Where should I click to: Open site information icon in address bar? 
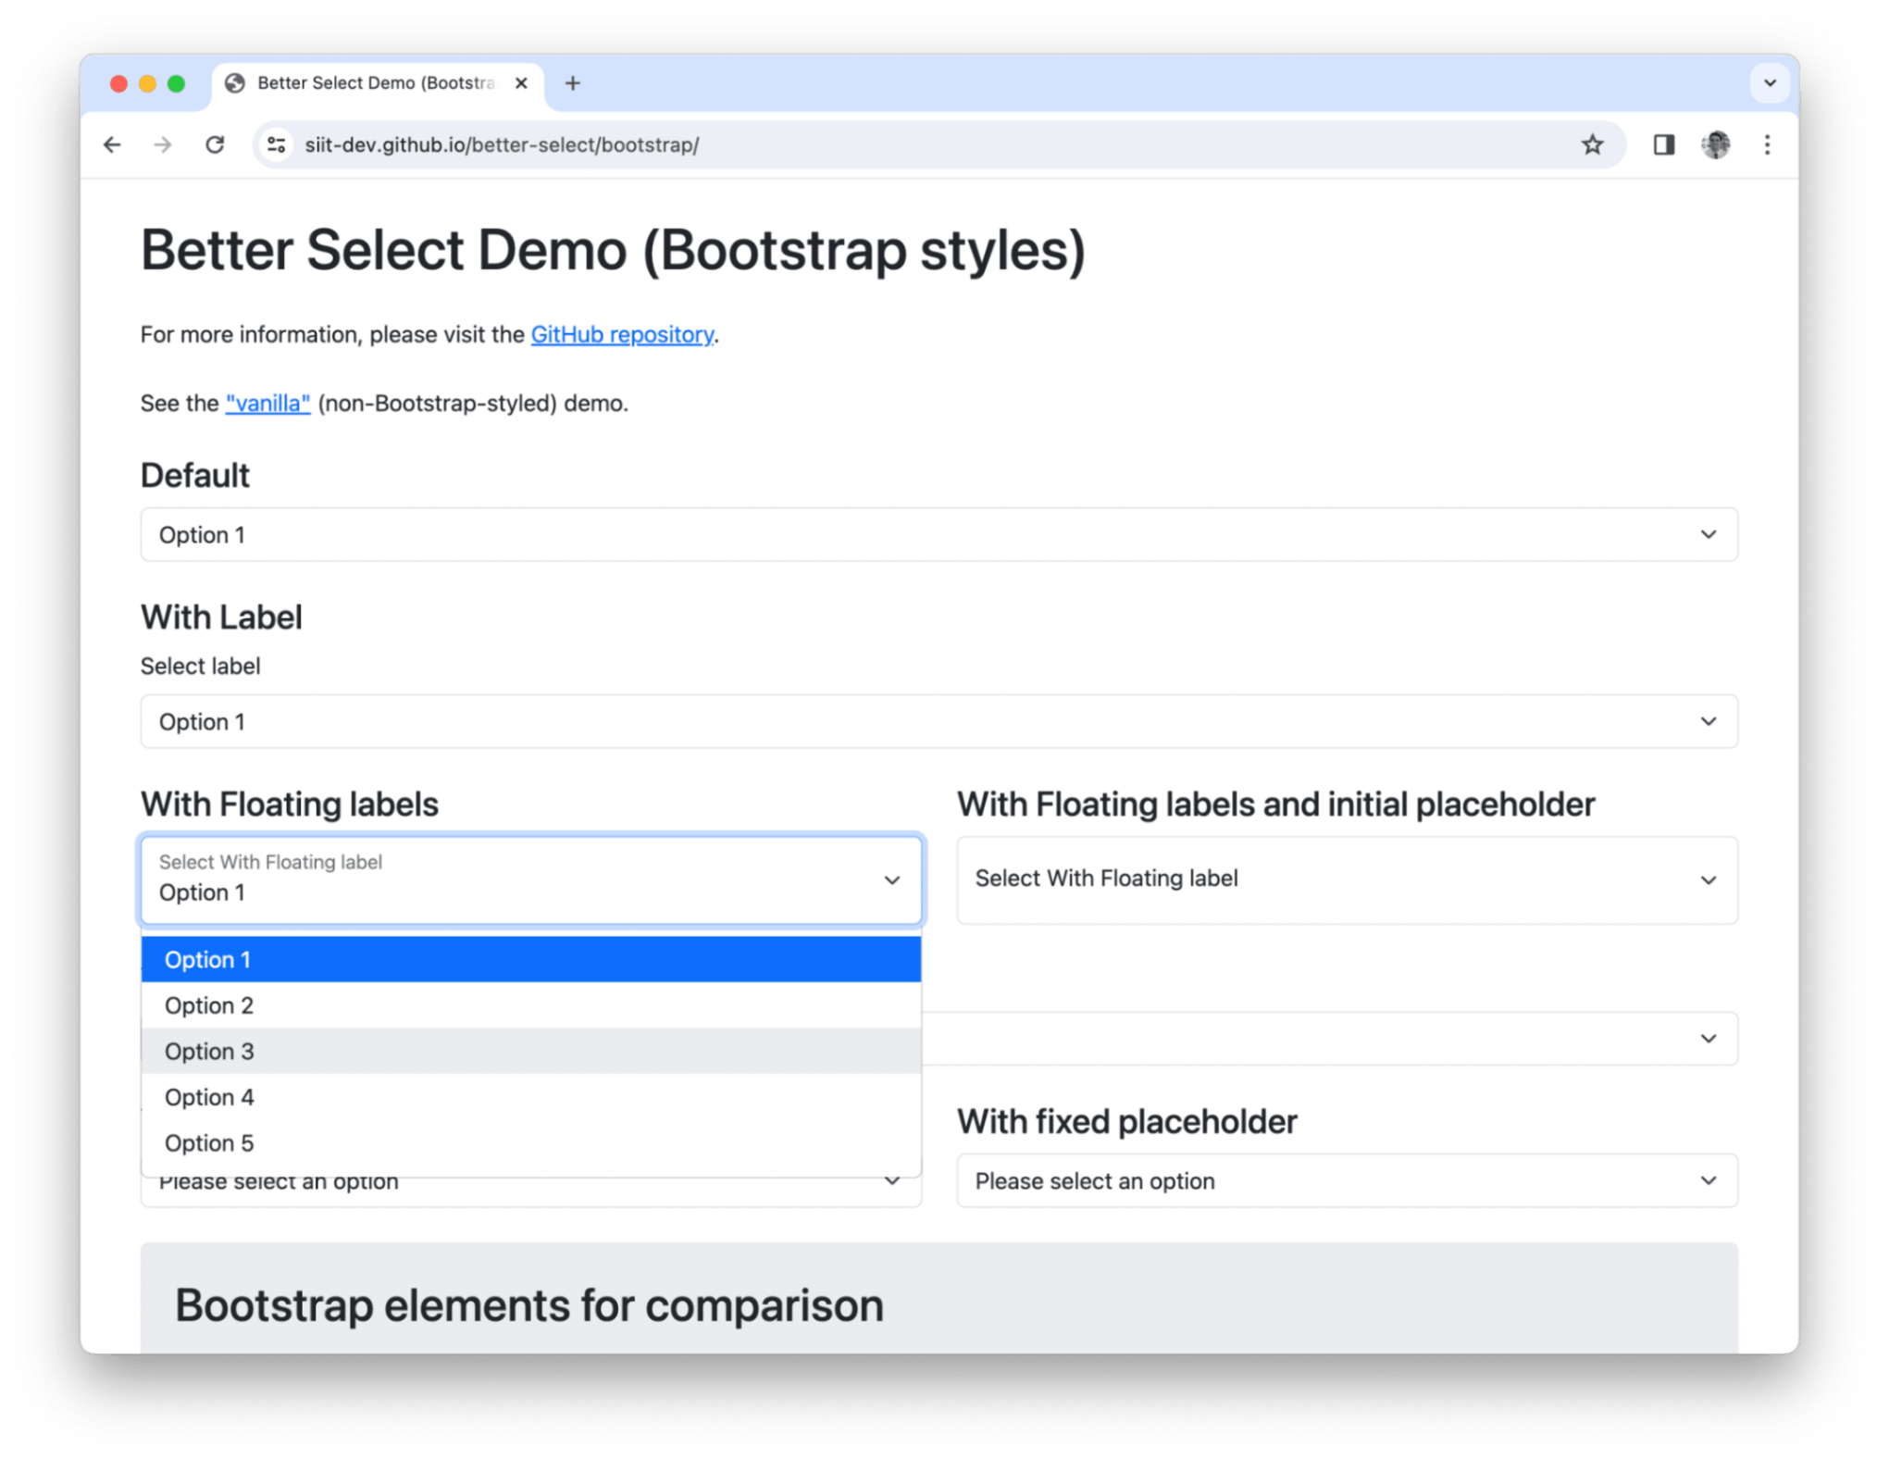(276, 144)
